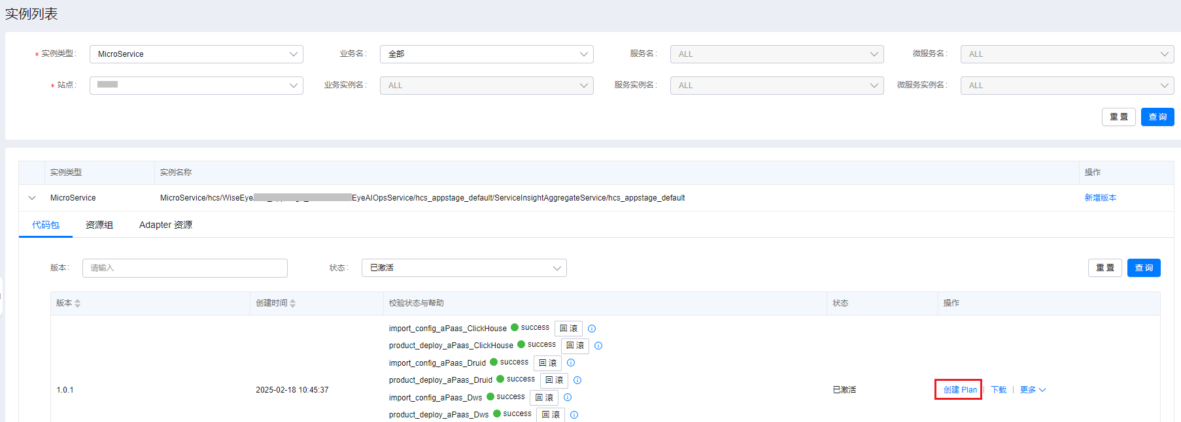Open the 实例类型 MicroService dropdown
This screenshot has width=1181, height=422.
[x=196, y=54]
